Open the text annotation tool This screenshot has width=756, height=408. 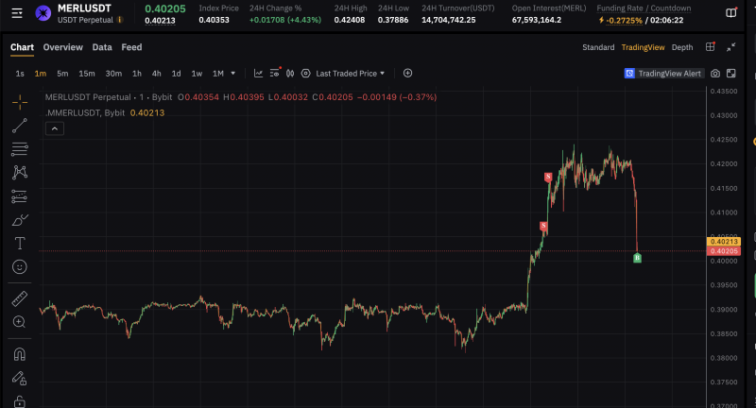(x=19, y=244)
